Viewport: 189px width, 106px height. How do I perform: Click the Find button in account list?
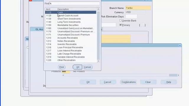pos(62,67)
